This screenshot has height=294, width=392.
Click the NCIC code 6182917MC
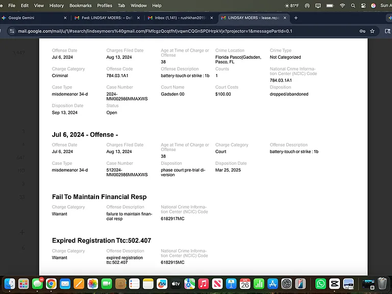[173, 218]
